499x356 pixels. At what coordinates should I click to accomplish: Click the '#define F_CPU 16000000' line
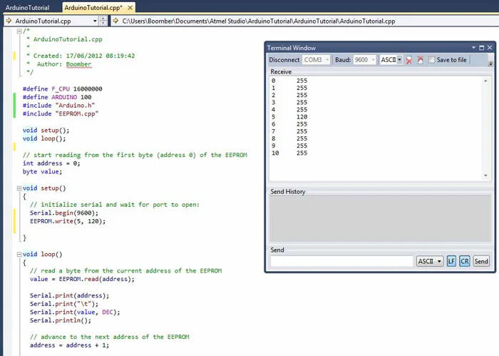click(x=63, y=89)
